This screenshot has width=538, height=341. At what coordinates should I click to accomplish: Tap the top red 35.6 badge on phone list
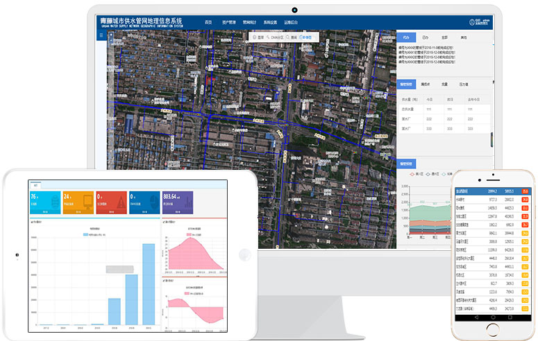[525, 191]
